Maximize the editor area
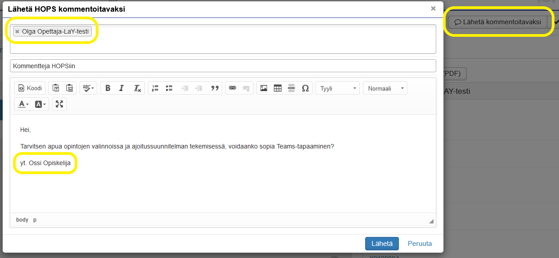The height and width of the screenshot is (258, 559). pyautogui.click(x=59, y=104)
